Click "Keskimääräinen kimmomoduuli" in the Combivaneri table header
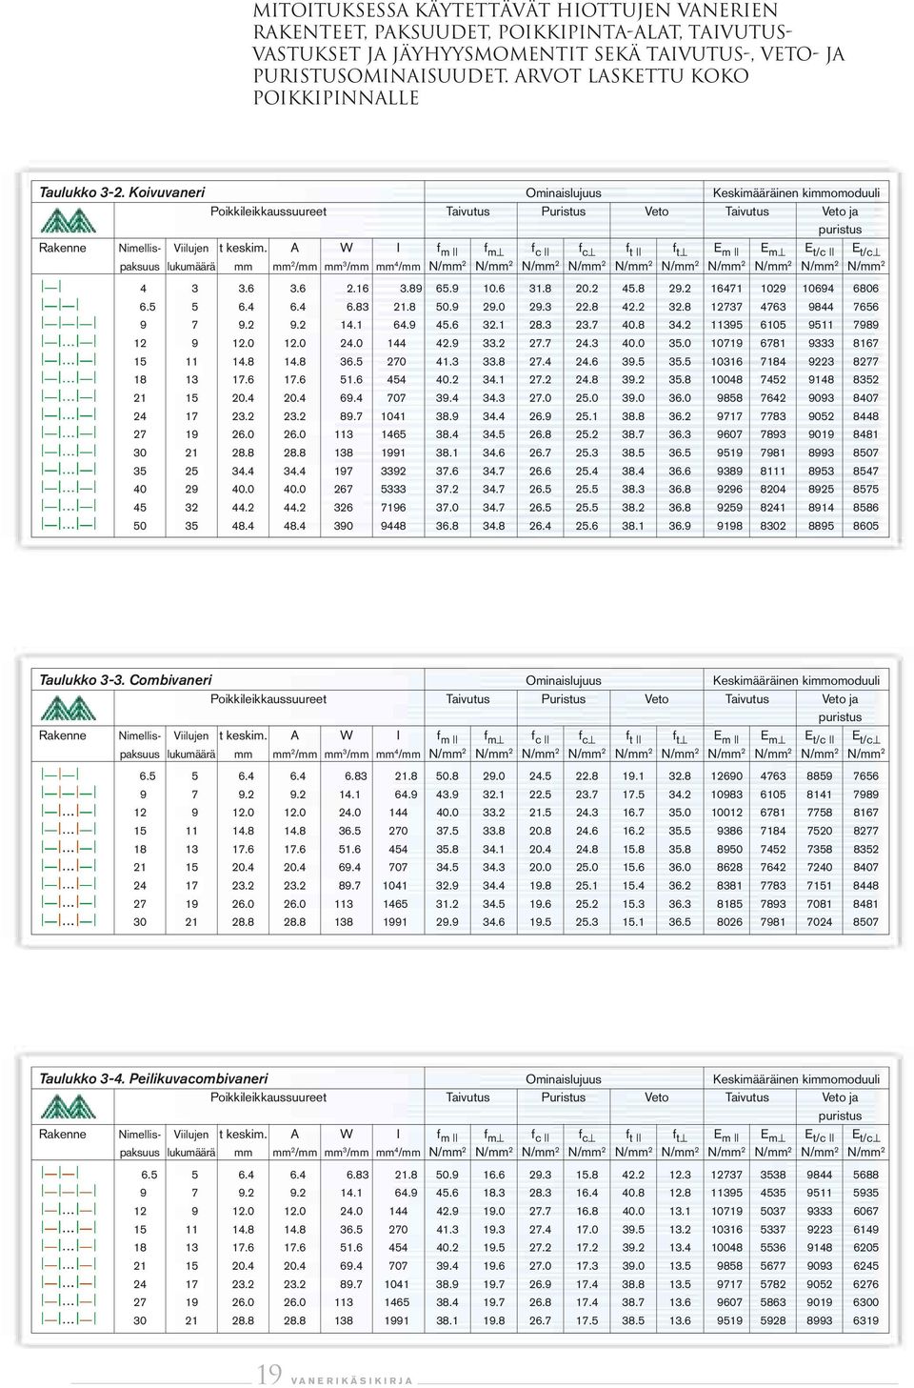Screen dimensions: 914x1388 tap(796, 681)
